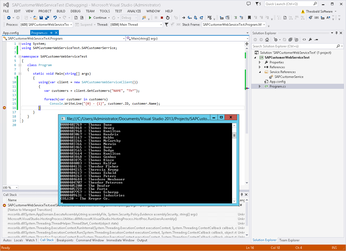Click the Home icon in Solution Explorer

(267, 40)
